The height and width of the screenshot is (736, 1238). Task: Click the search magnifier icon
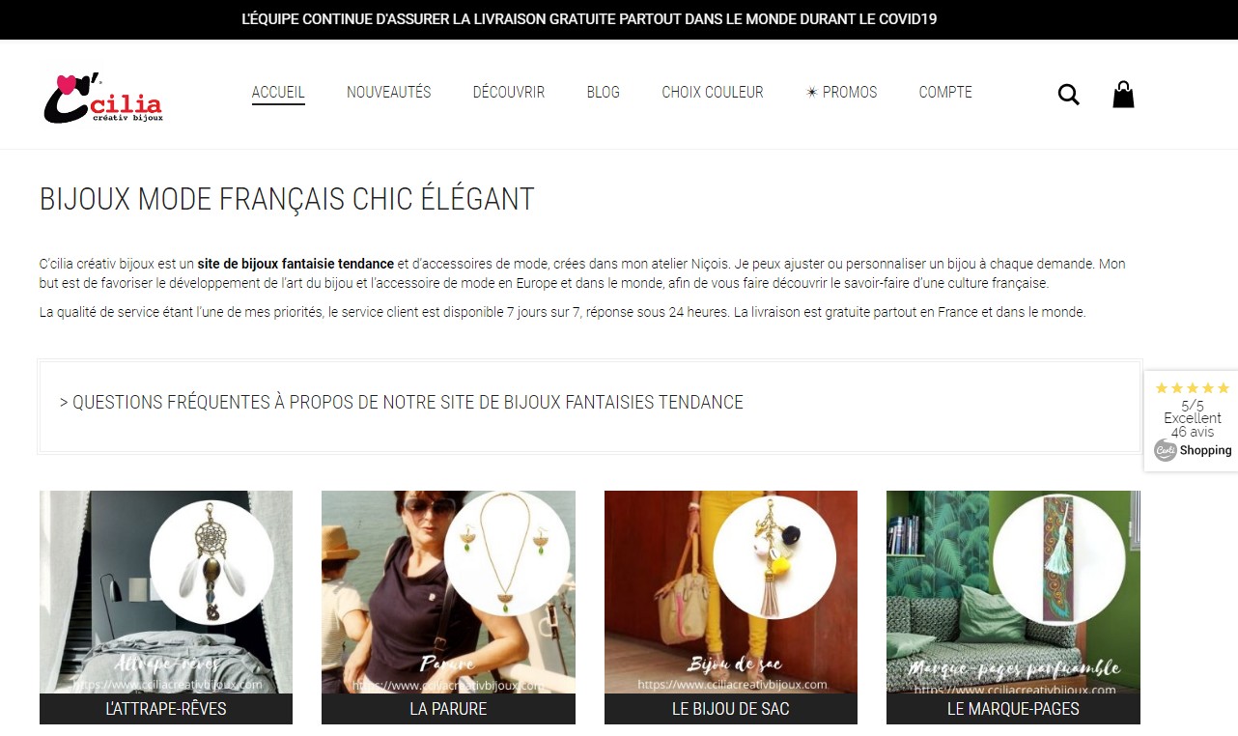point(1068,95)
